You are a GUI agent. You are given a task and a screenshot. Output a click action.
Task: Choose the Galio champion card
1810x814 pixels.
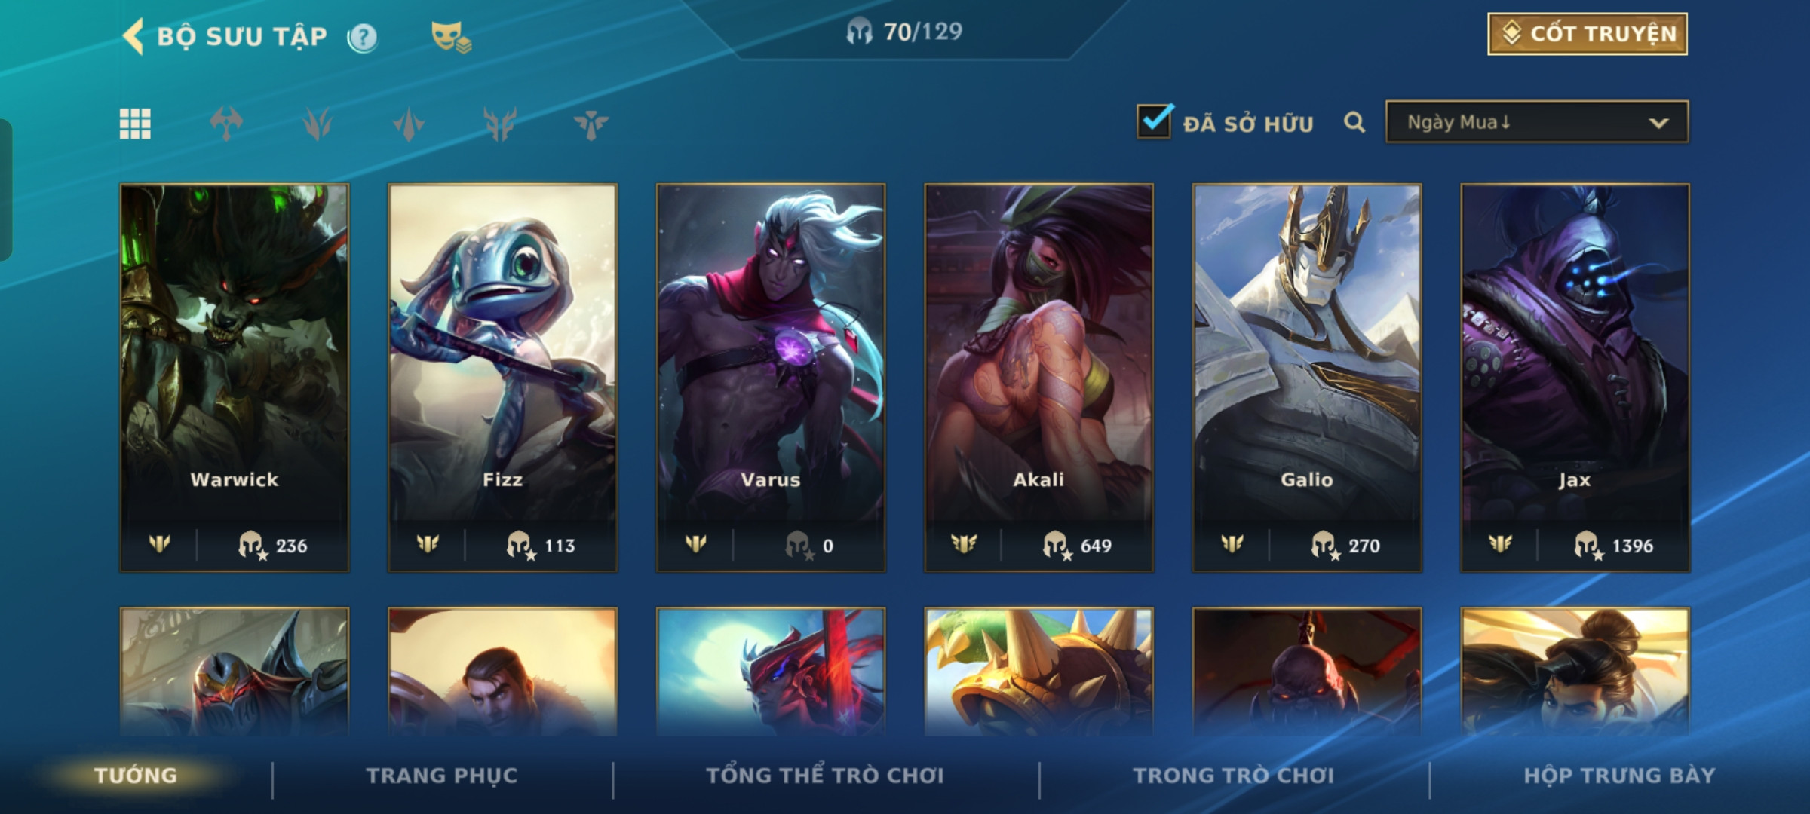[x=1307, y=378]
